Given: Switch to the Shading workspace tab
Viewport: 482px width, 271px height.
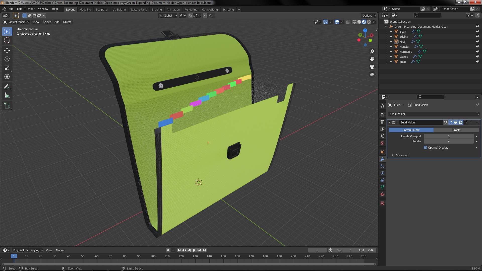Looking at the screenshot, I should 157,10.
